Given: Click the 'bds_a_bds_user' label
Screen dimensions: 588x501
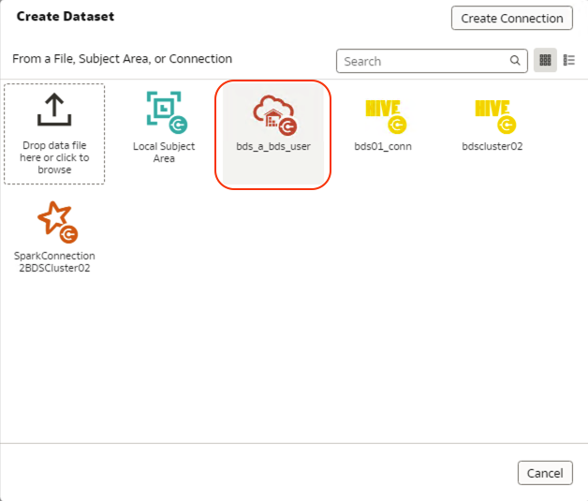Looking at the screenshot, I should click(273, 146).
